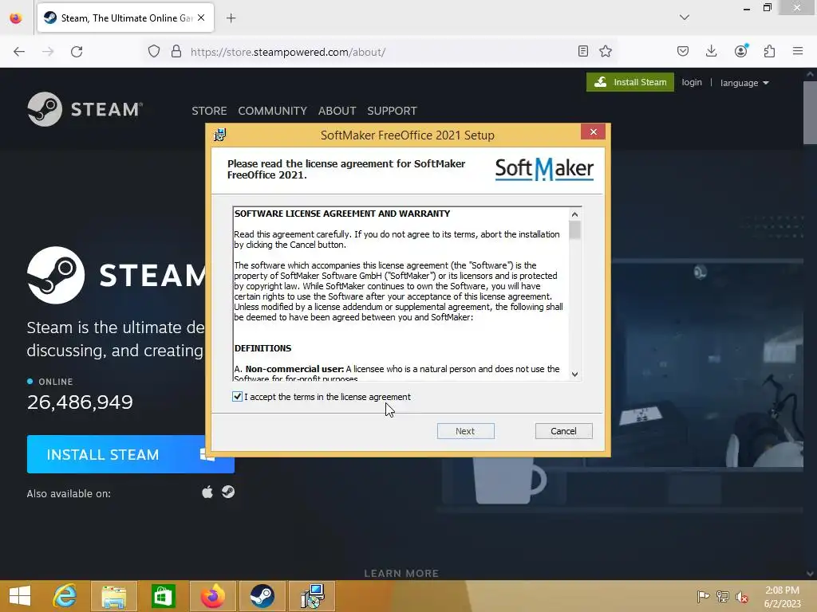Go back in Firefox browser

tap(19, 52)
